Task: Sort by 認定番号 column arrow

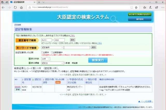Action: 23,80
